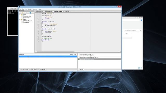Click the AnotherFile.nut file icon in the tree

[23, 16]
